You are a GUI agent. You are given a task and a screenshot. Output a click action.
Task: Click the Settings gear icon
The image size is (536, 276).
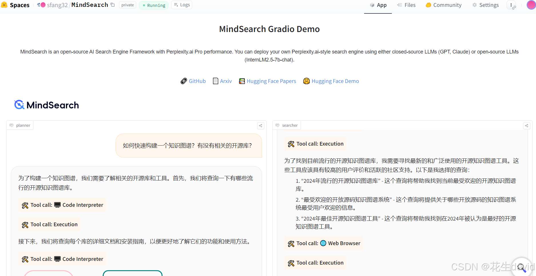[475, 5]
